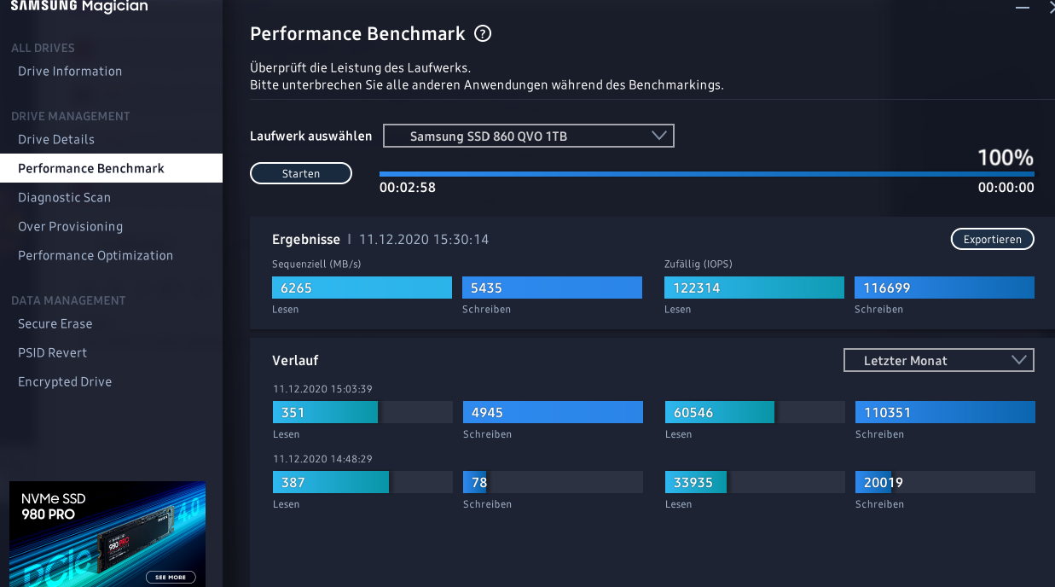Viewport: 1055px width, 587px height.
Task: Open Performance Optimization settings
Action: [96, 255]
